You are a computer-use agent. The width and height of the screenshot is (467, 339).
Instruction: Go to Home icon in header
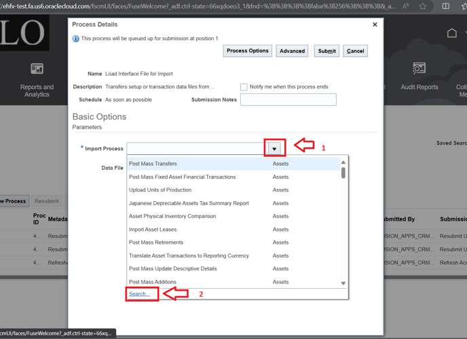(x=452, y=33)
